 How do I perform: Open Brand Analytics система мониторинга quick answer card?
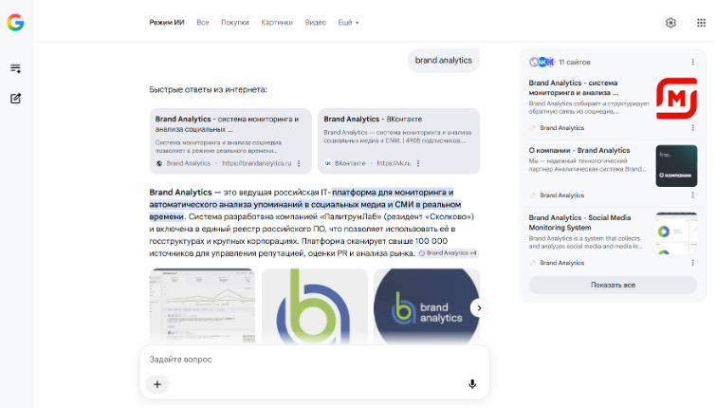pyautogui.click(x=230, y=140)
